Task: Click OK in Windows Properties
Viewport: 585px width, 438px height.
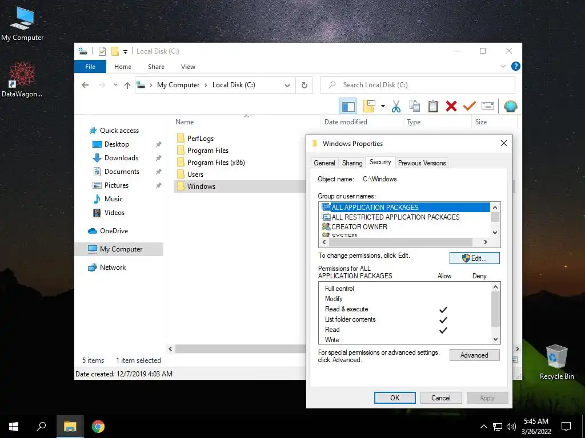Action: (x=395, y=398)
